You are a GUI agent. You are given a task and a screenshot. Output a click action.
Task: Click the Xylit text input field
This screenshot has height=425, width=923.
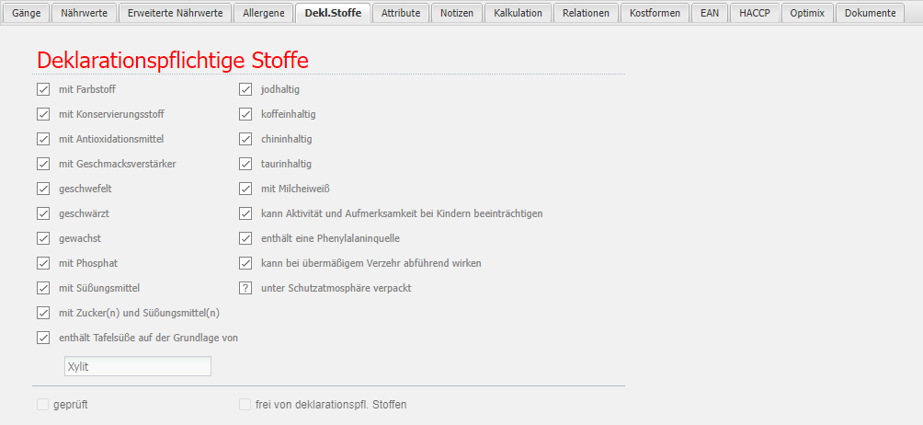tap(138, 366)
